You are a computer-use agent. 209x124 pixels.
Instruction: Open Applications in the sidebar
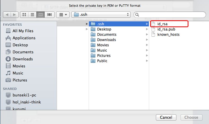(24, 38)
